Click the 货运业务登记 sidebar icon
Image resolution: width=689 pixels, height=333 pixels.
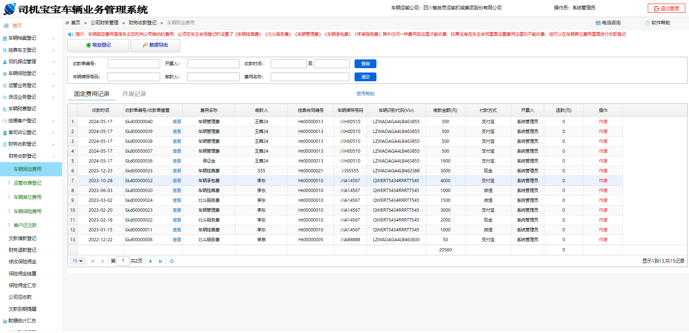[x=5, y=97]
